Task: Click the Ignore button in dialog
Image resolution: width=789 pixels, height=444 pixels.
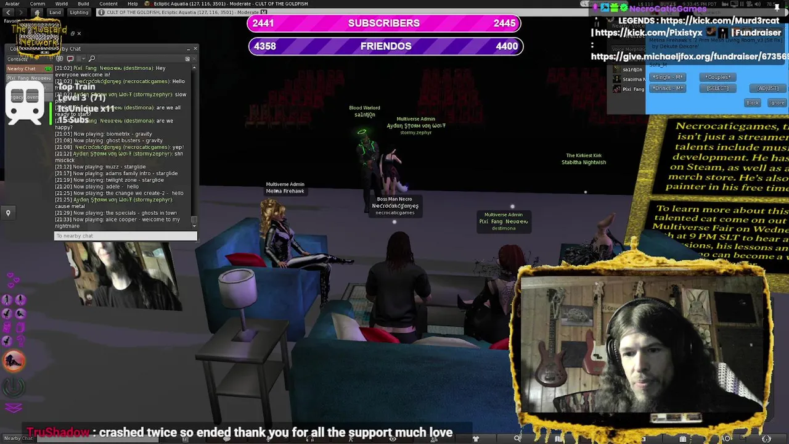Action: pos(777,103)
